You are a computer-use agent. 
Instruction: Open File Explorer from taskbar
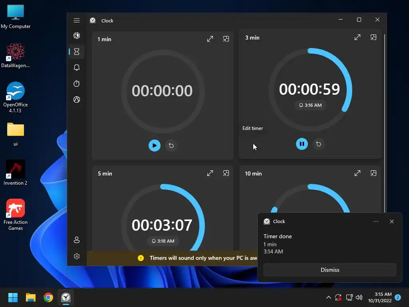click(x=30, y=297)
